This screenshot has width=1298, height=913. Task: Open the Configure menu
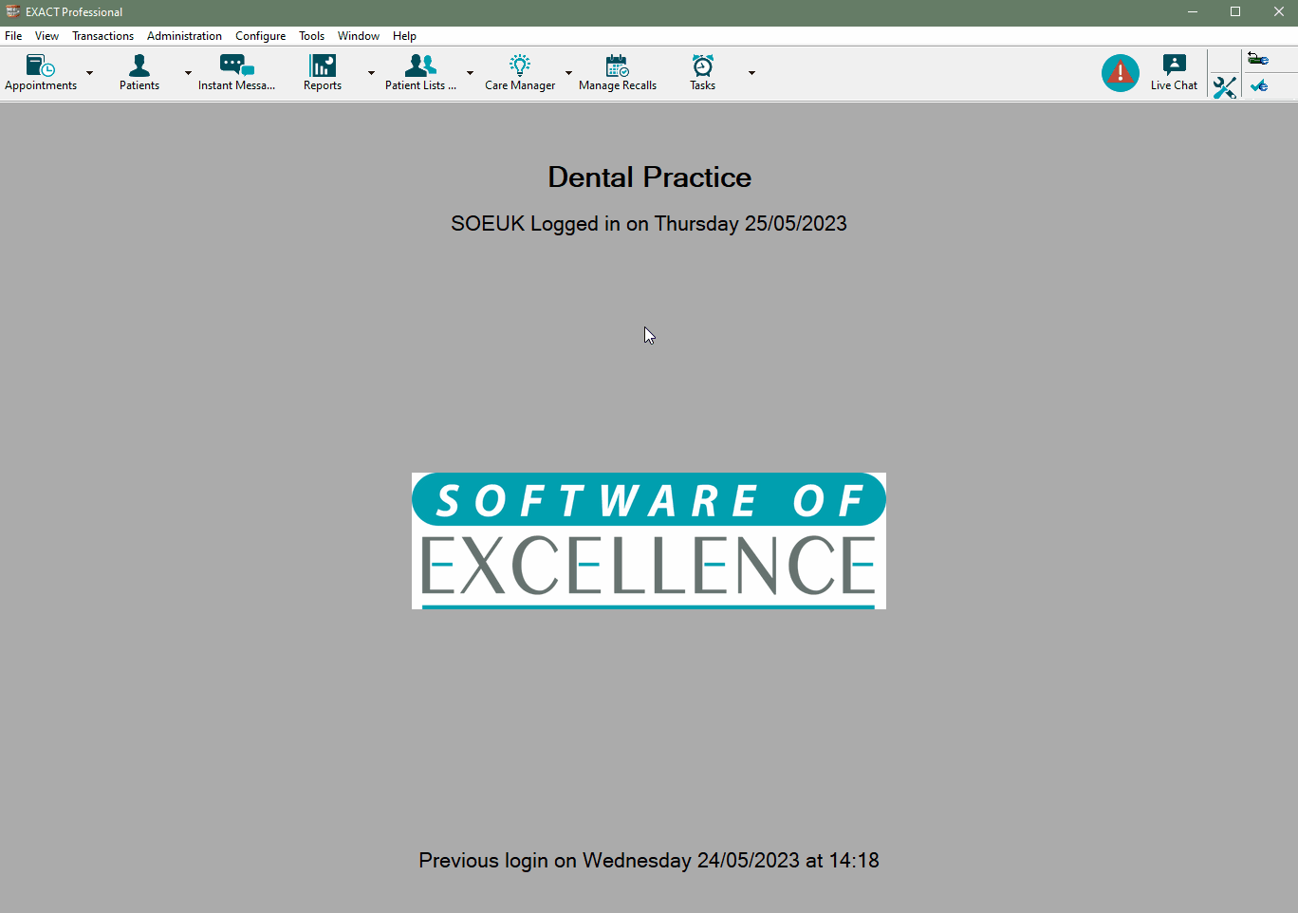260,36
